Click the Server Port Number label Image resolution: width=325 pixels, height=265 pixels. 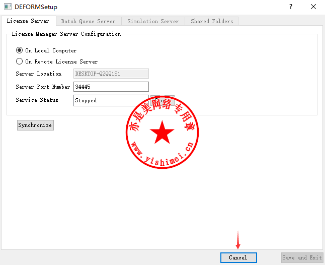click(x=43, y=87)
